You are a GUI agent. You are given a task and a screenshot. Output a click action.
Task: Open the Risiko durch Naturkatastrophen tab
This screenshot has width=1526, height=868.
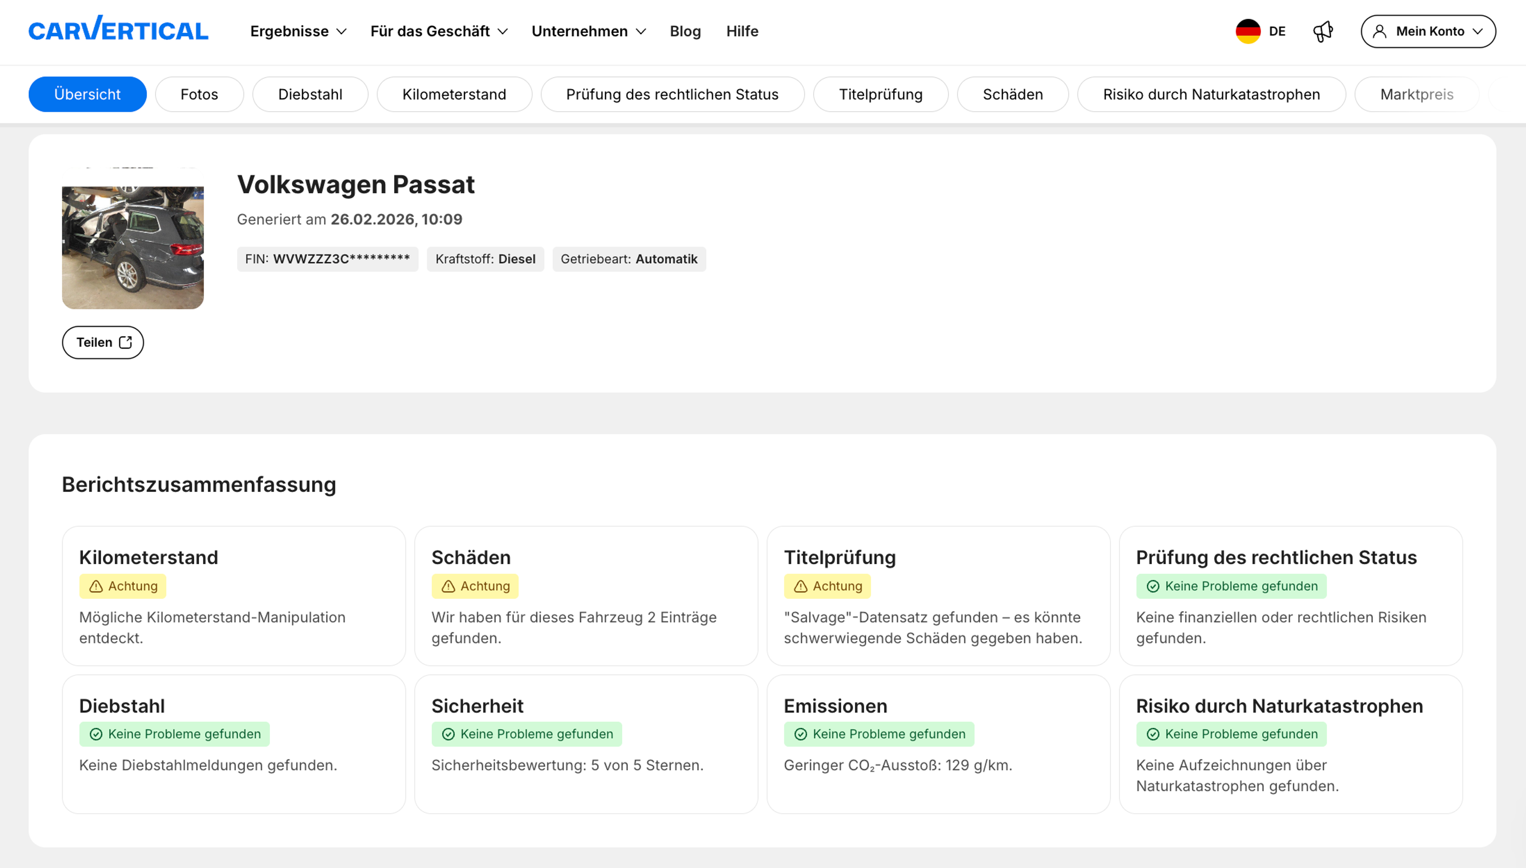point(1211,94)
